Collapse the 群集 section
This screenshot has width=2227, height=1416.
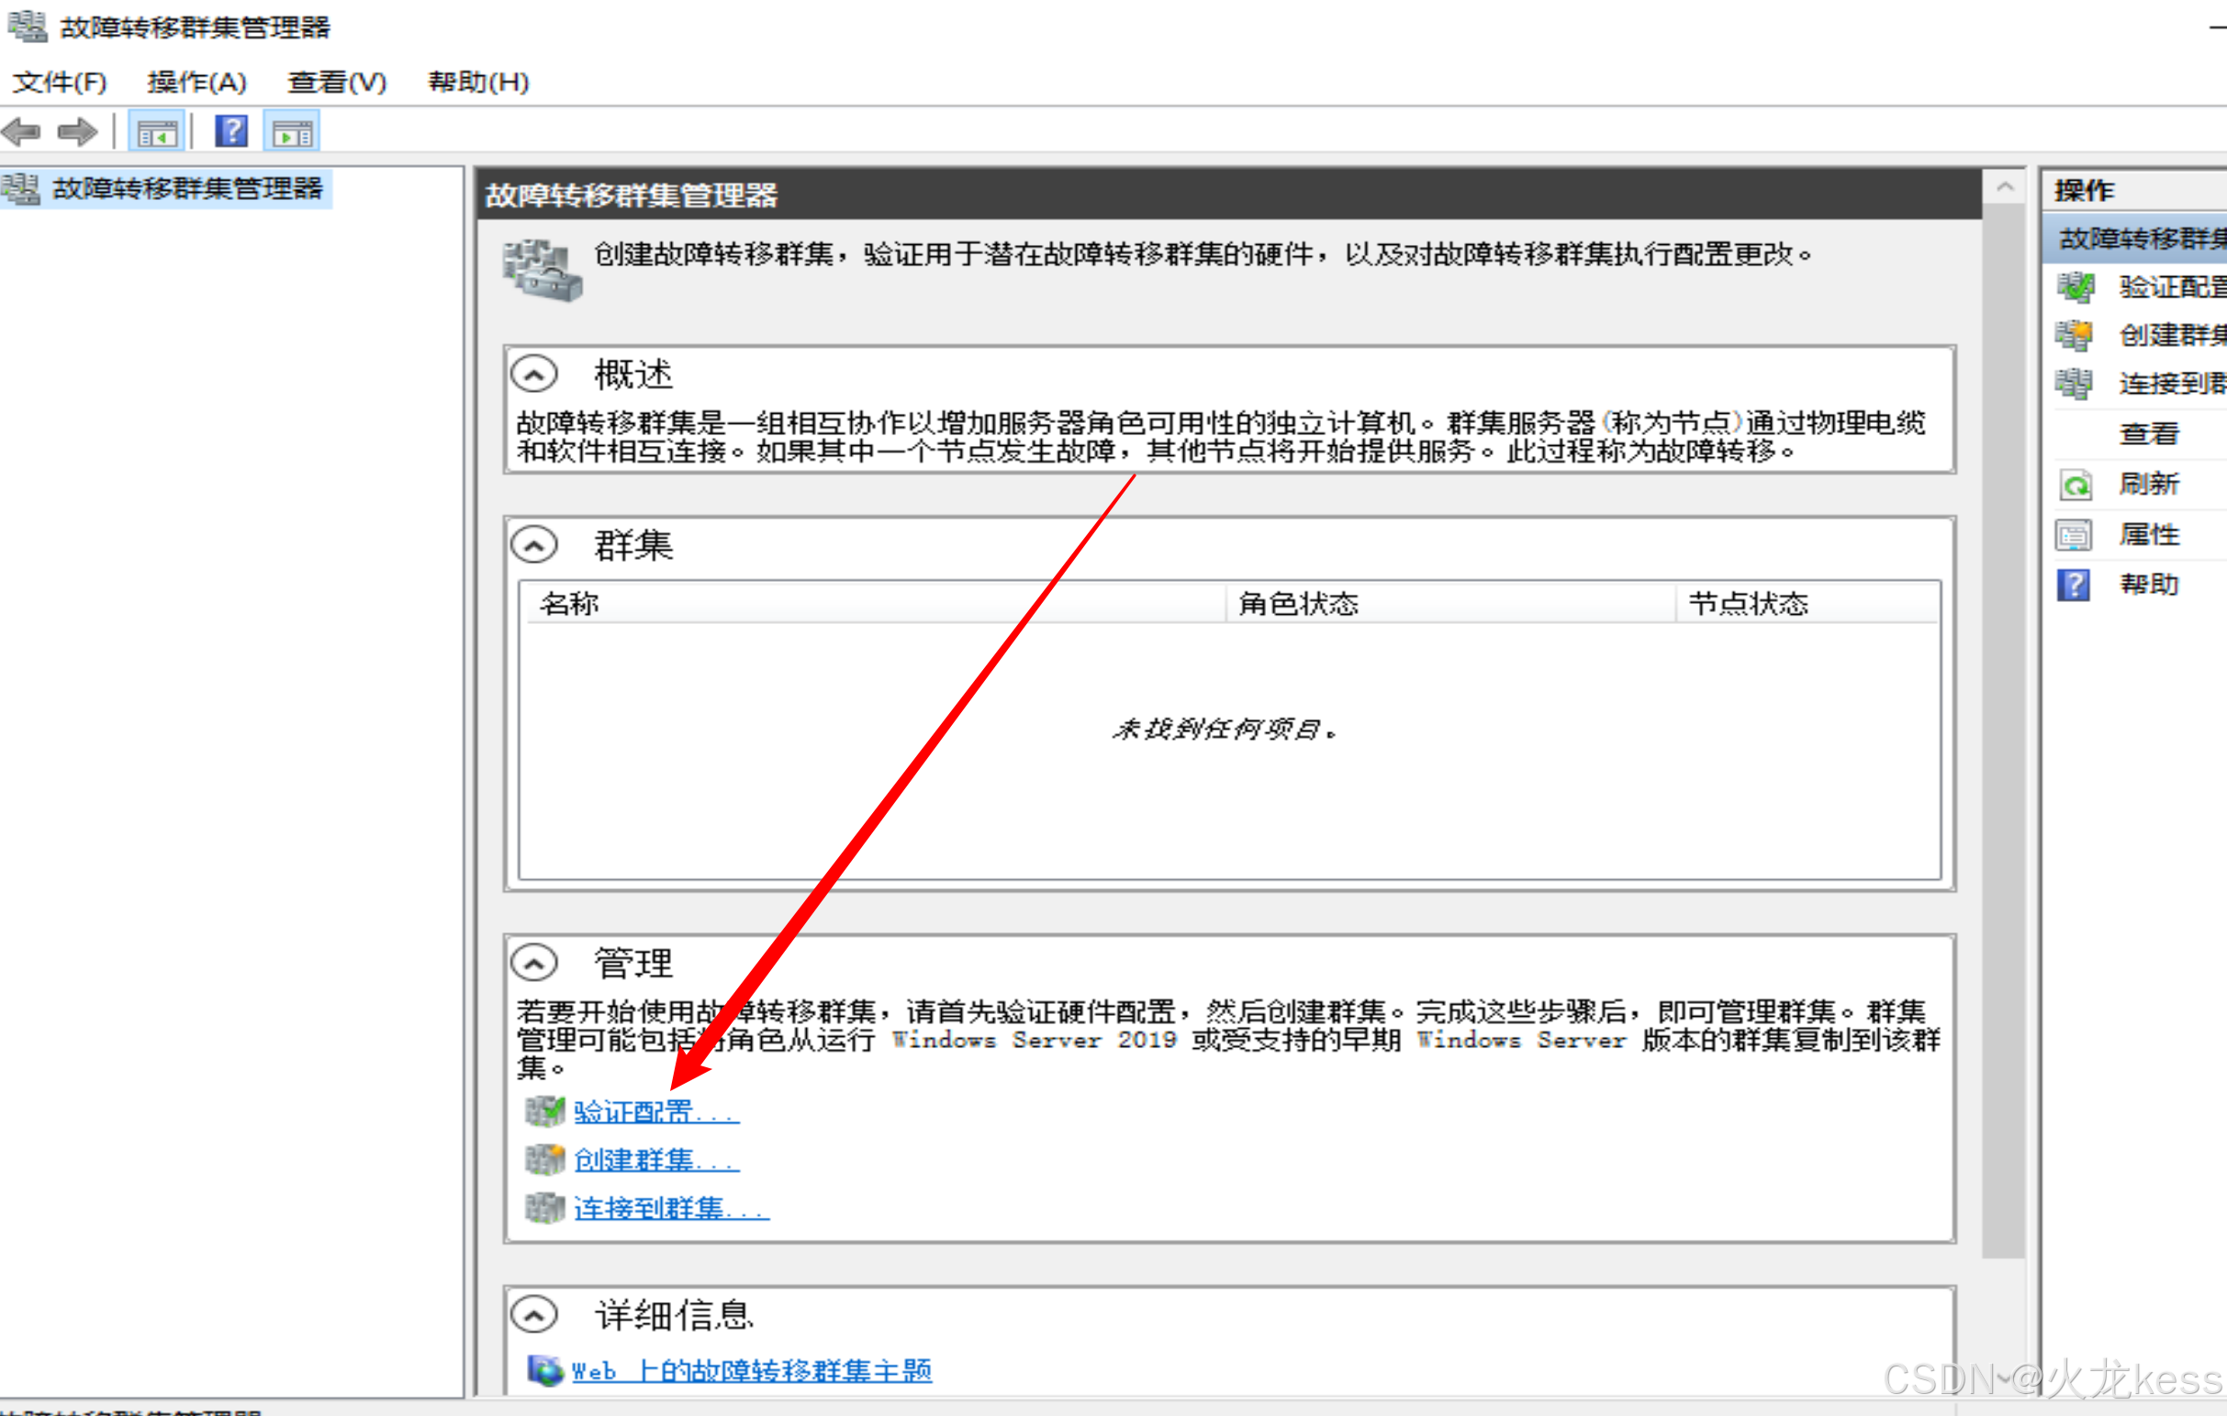[533, 544]
